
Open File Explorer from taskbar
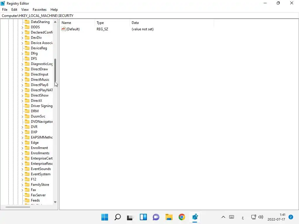click(x=169, y=217)
